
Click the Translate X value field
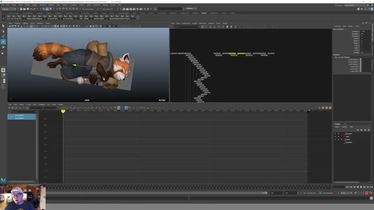point(366,32)
